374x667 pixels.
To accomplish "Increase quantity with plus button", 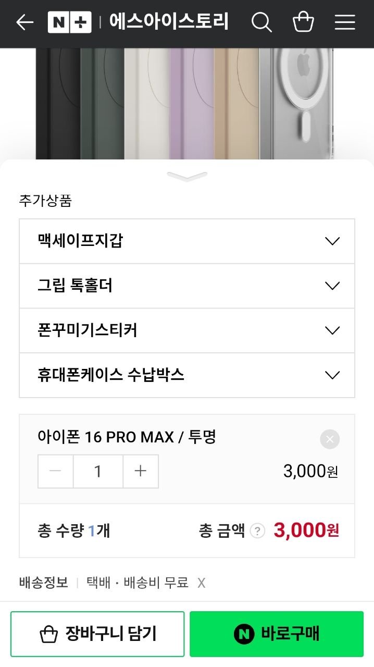I will point(141,471).
